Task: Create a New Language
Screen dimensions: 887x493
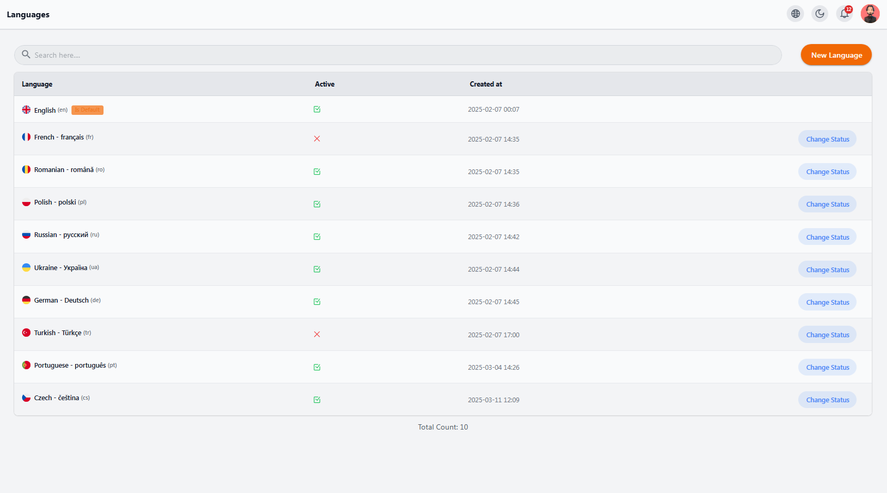Action: tap(836, 55)
